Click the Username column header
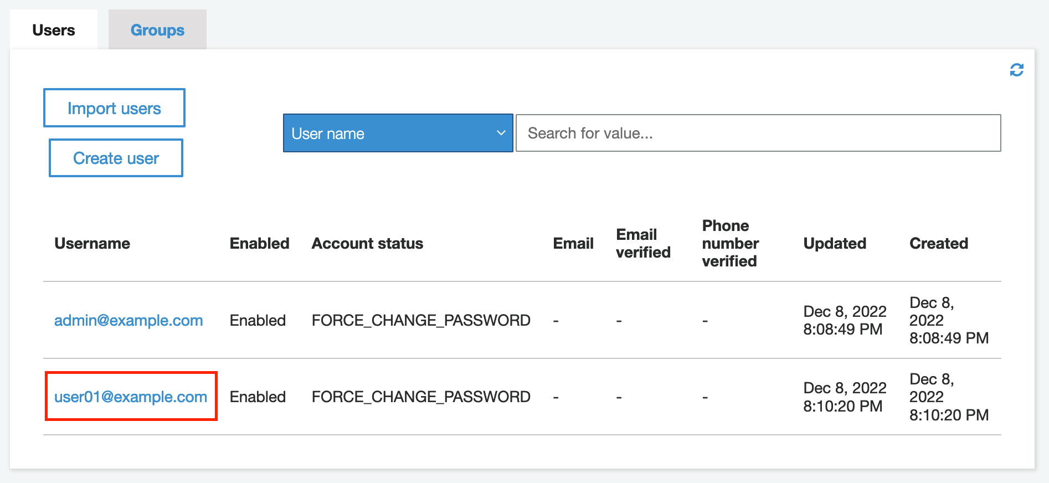Screen dimensions: 1049x483 [x=92, y=243]
